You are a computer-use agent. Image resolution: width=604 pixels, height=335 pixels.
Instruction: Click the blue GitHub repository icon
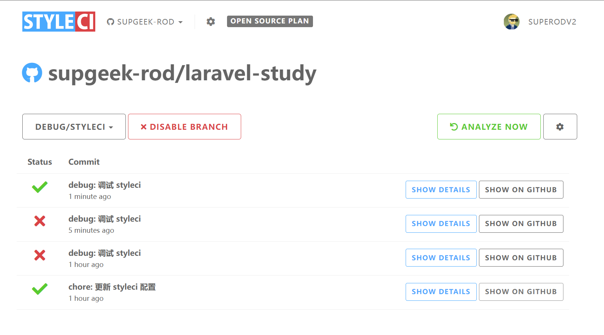click(x=32, y=73)
